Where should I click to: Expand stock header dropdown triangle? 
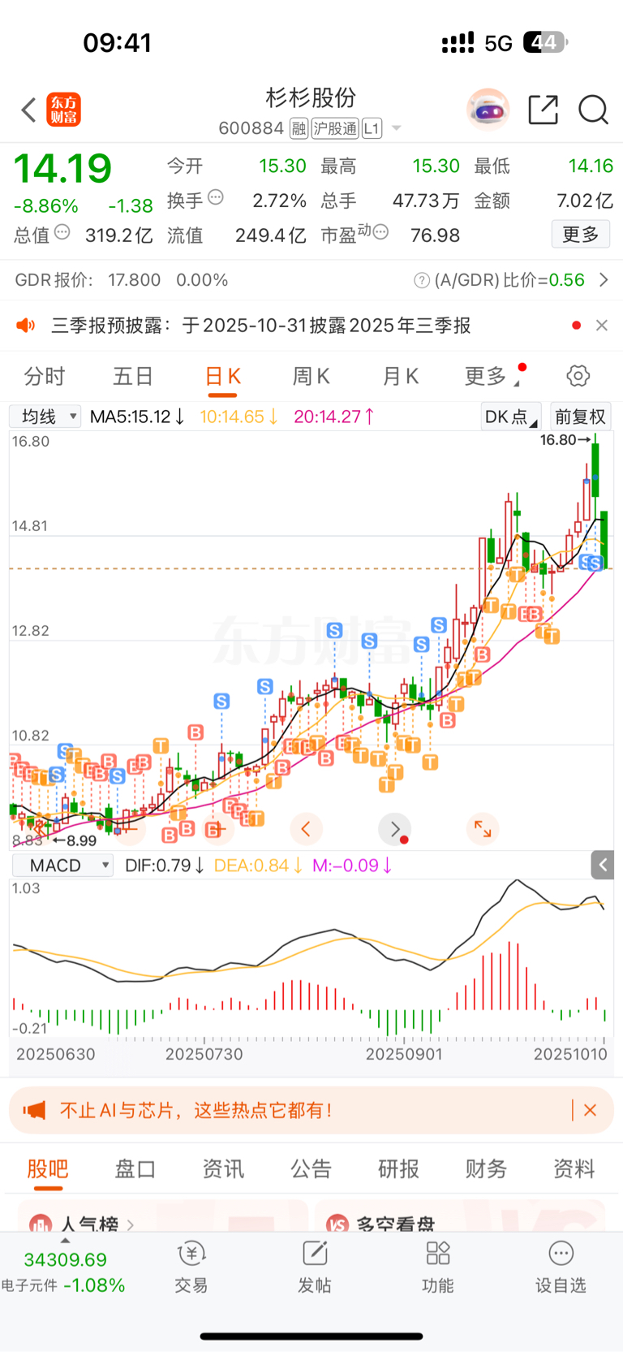pyautogui.click(x=397, y=128)
